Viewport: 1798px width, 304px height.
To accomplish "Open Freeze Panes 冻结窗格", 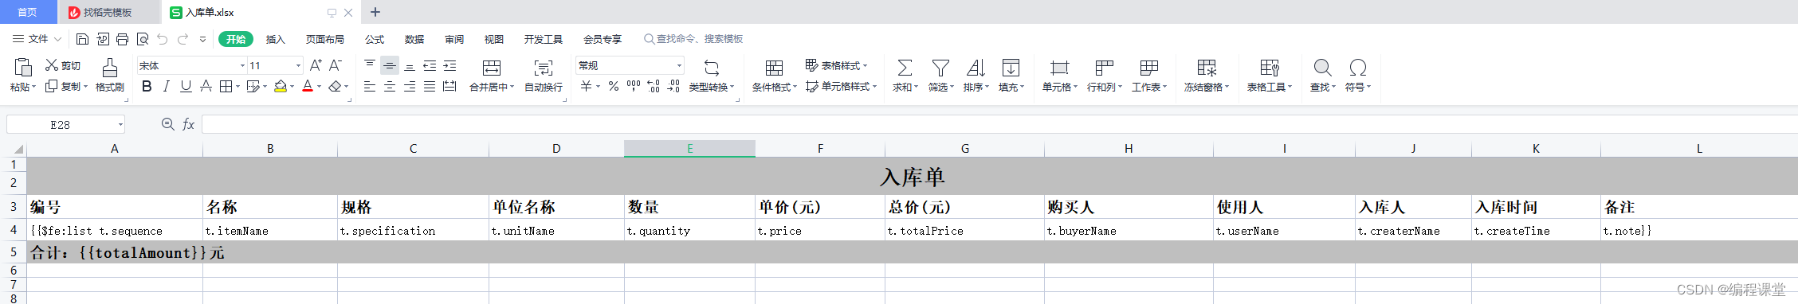I will pyautogui.click(x=1207, y=76).
